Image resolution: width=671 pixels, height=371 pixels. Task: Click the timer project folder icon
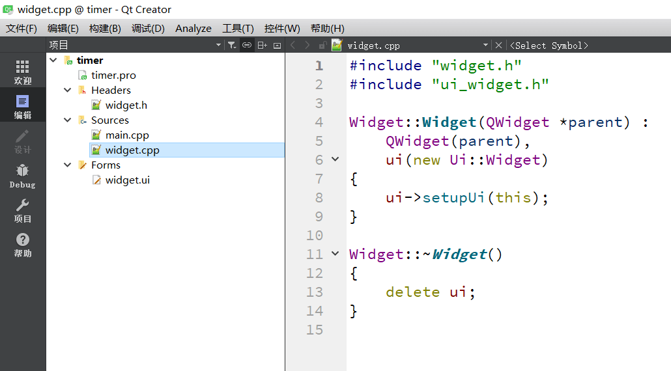[x=68, y=61]
